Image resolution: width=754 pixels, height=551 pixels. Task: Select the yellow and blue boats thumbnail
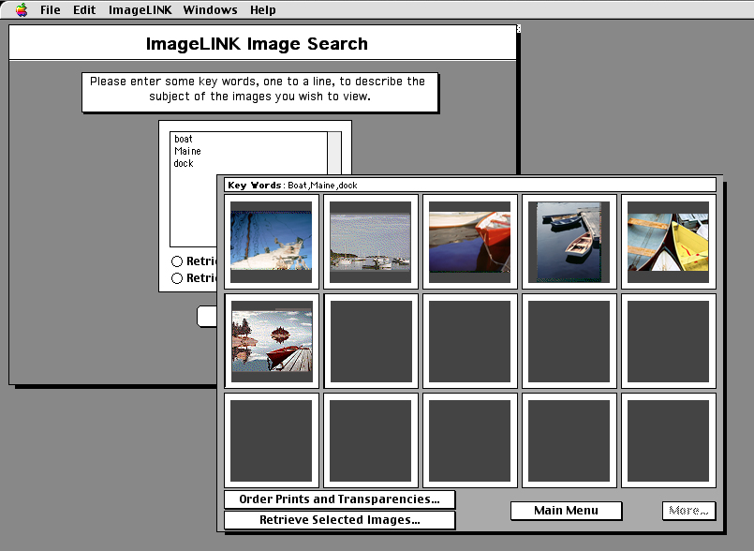[668, 241]
